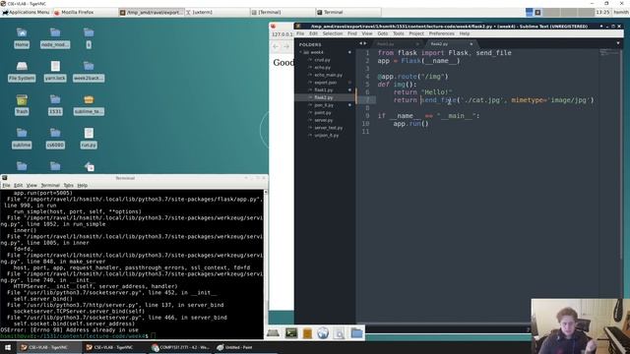The image size is (630, 354).
Task: Open Terminal window Tabs menu
Action: click(68, 186)
